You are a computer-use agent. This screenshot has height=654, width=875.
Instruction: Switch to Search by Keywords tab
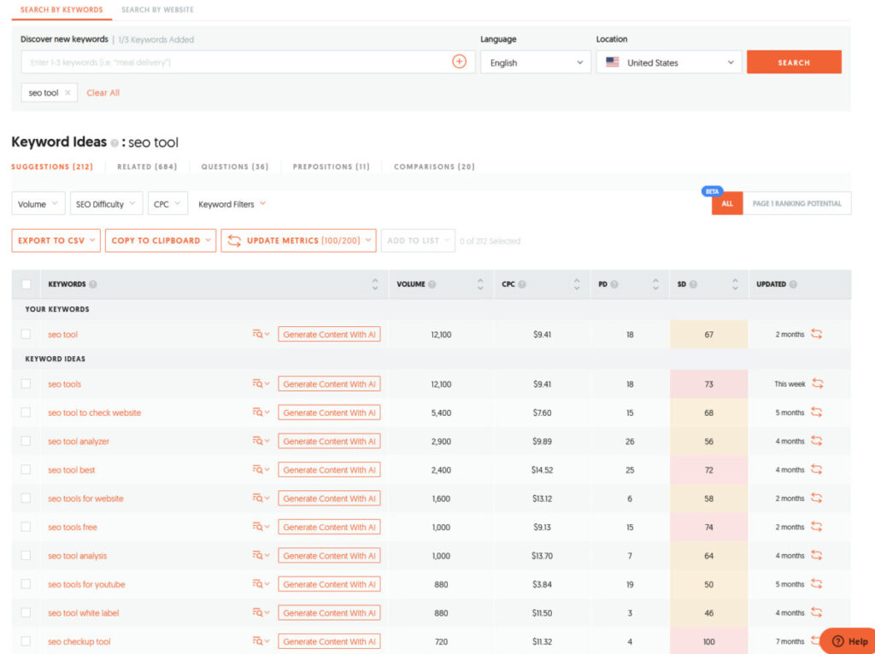[x=62, y=10]
